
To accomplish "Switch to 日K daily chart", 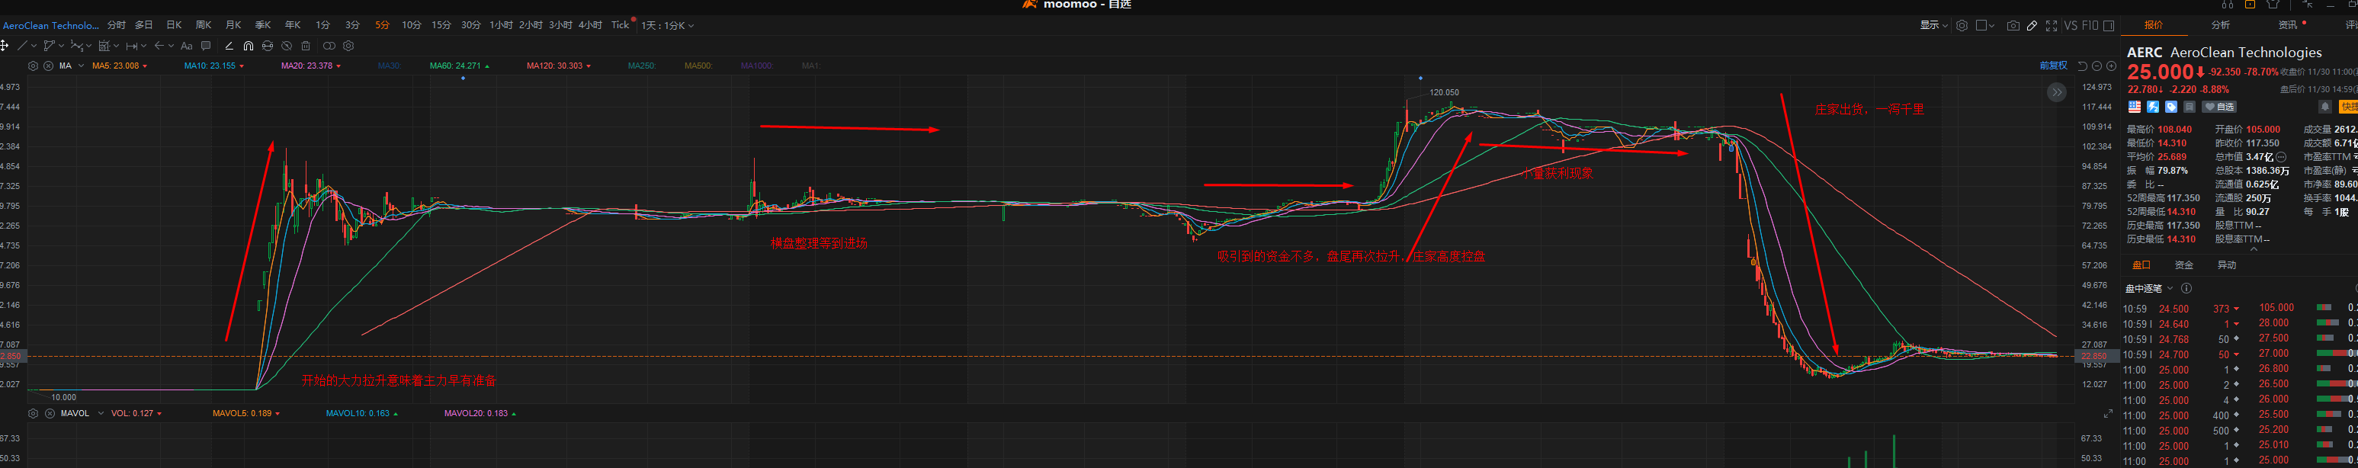I will coord(174,26).
